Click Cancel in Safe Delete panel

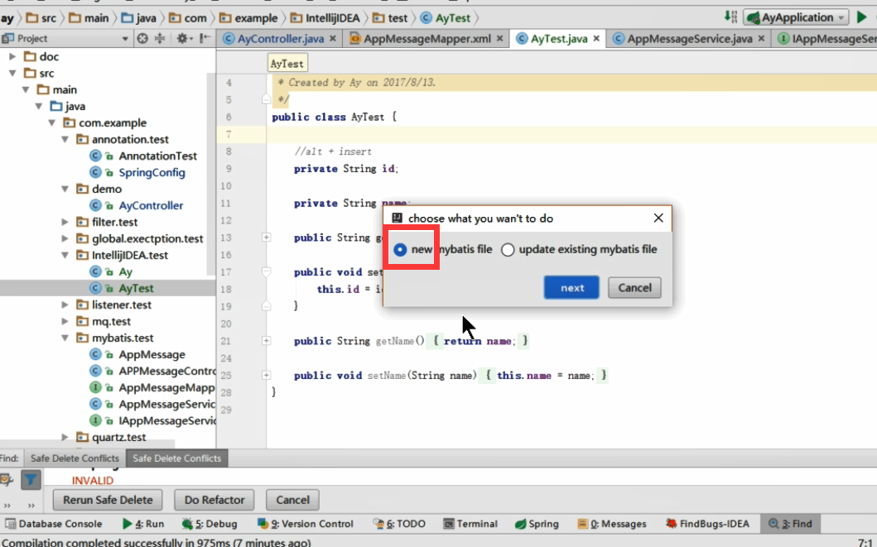pyautogui.click(x=292, y=500)
